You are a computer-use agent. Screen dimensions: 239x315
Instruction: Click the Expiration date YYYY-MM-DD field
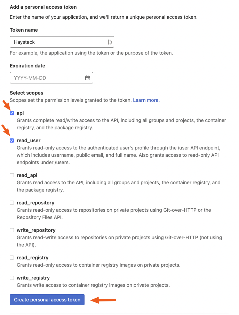[x=47, y=78]
